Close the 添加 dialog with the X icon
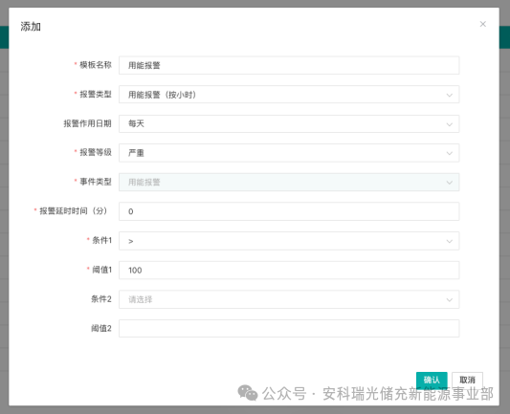The width and height of the screenshot is (510, 414). (x=482, y=24)
